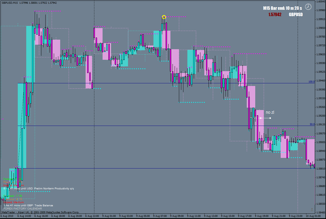Click the 1.58550 price scale label
This screenshot has width=326, height=219.
tap(321, 204)
